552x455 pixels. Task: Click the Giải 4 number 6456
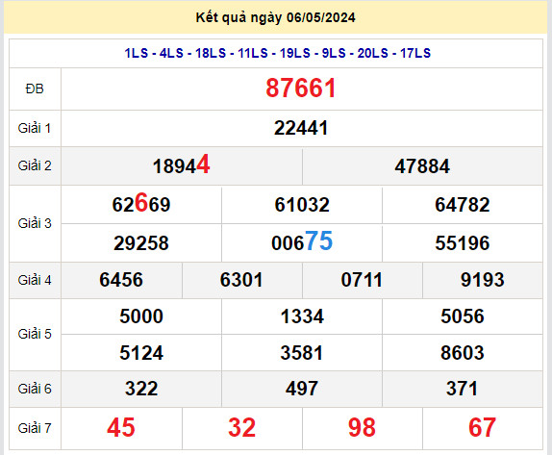[x=121, y=280]
